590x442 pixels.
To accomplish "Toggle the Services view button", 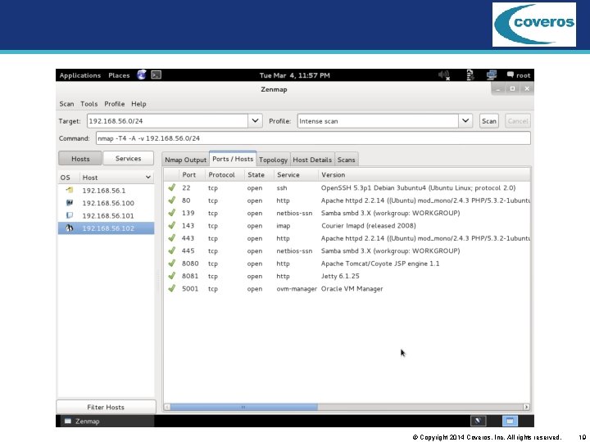I will point(129,159).
